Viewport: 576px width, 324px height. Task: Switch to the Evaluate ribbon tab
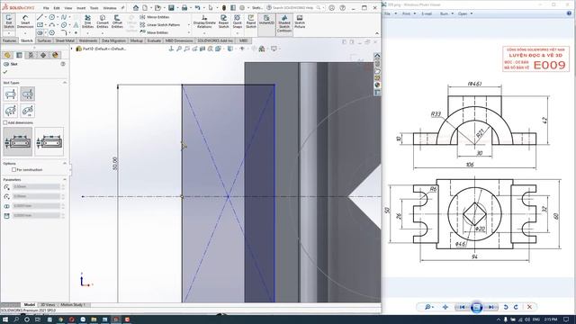154,40
